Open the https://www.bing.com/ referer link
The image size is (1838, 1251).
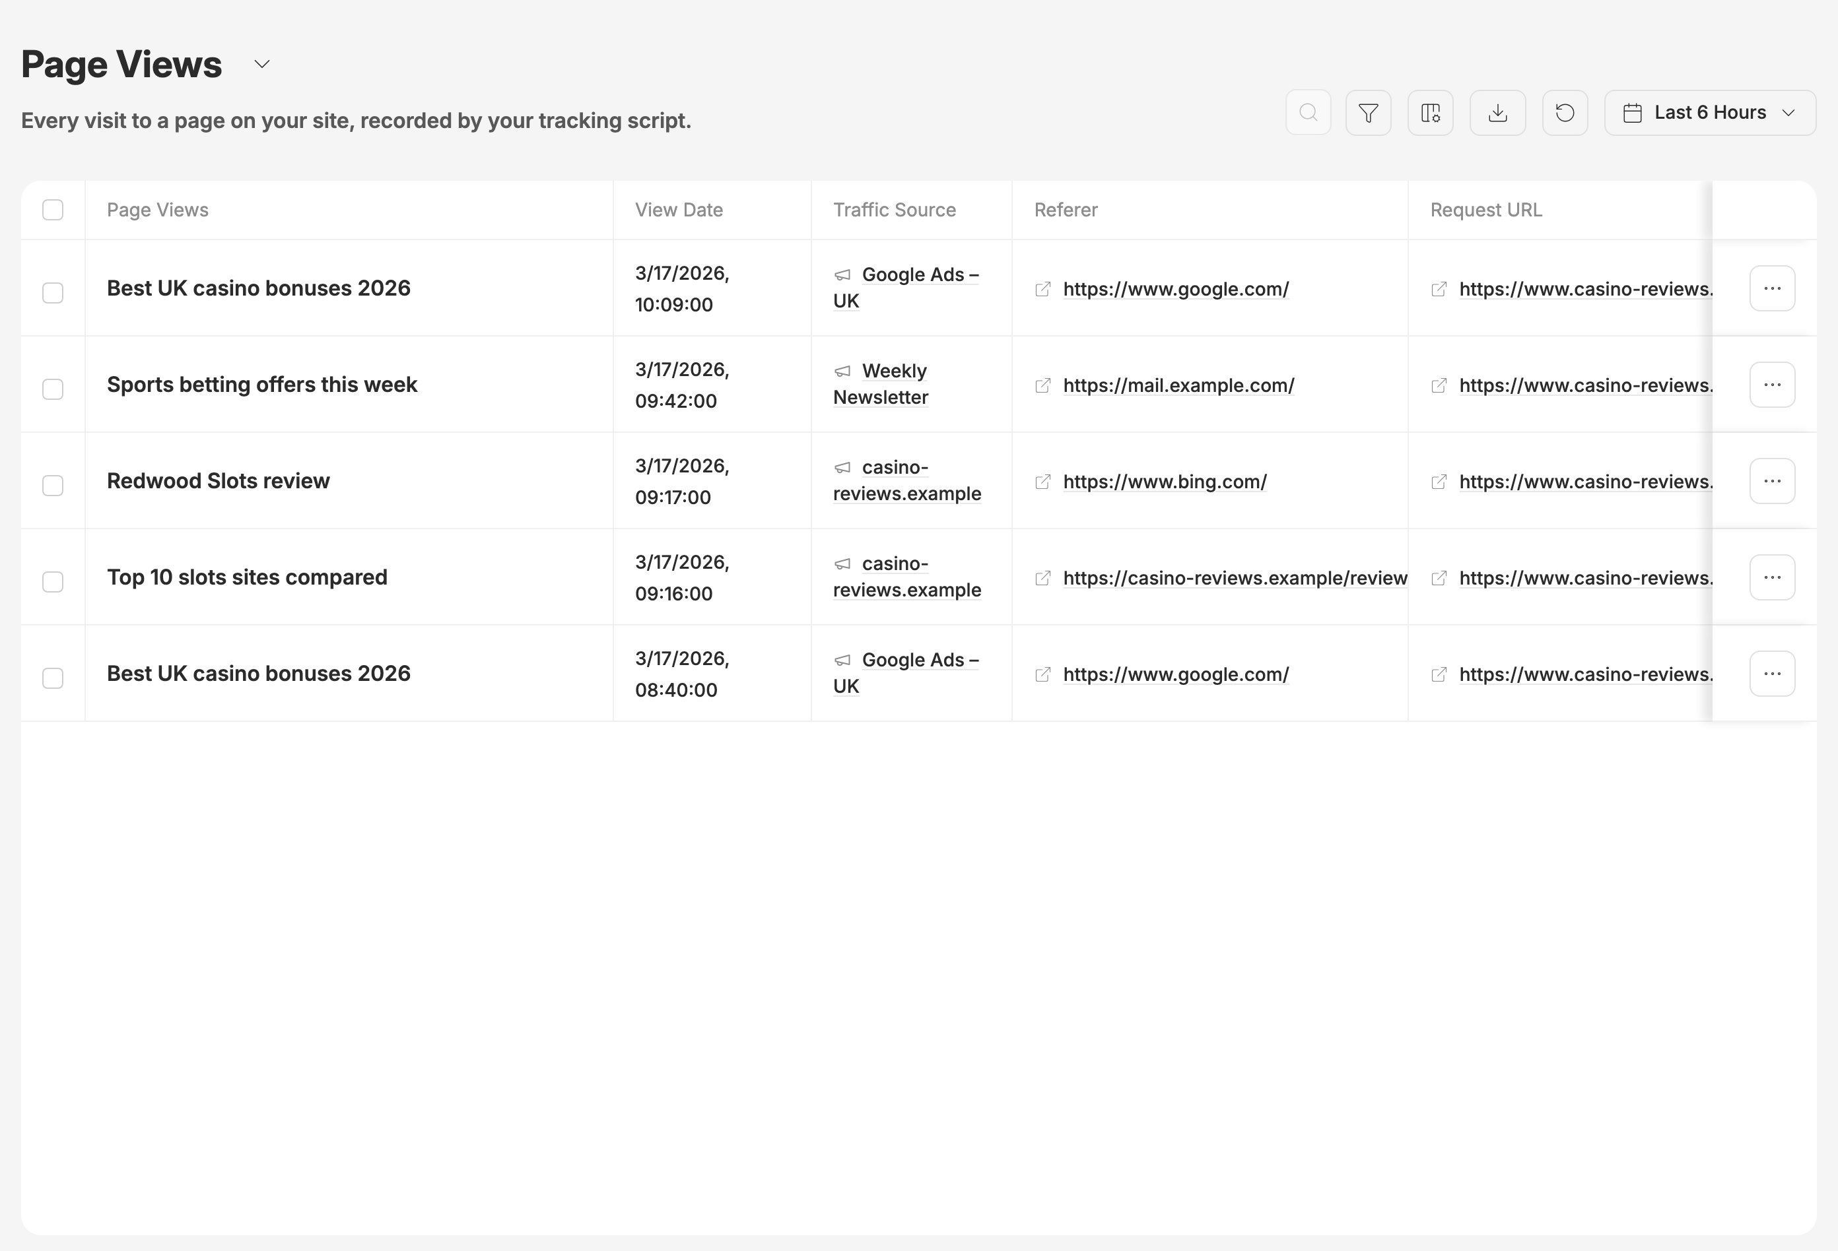pos(1165,482)
